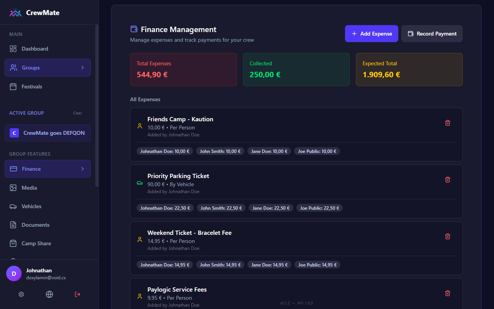Click the person icon on Friends Camp expense

click(140, 126)
